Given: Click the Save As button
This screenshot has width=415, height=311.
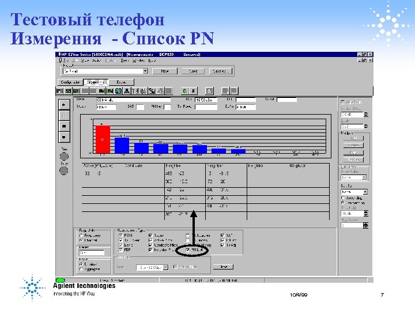Looking at the screenshot, I should click(221, 71).
